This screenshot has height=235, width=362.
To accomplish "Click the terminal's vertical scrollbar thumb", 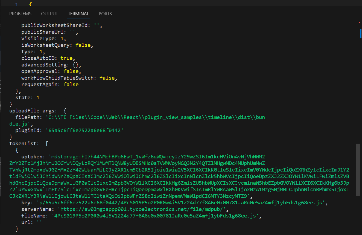I will pos(358,170).
